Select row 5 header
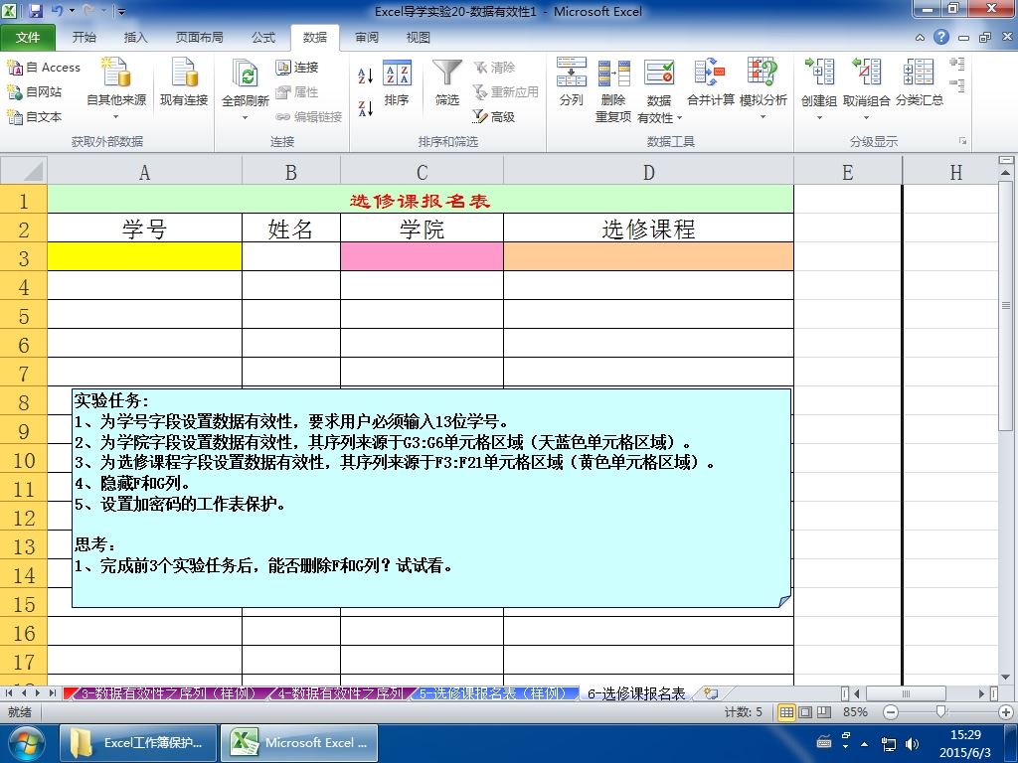 pos(24,316)
